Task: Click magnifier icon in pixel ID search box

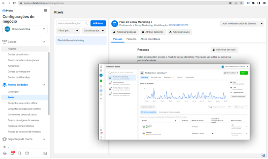Action: (86, 23)
